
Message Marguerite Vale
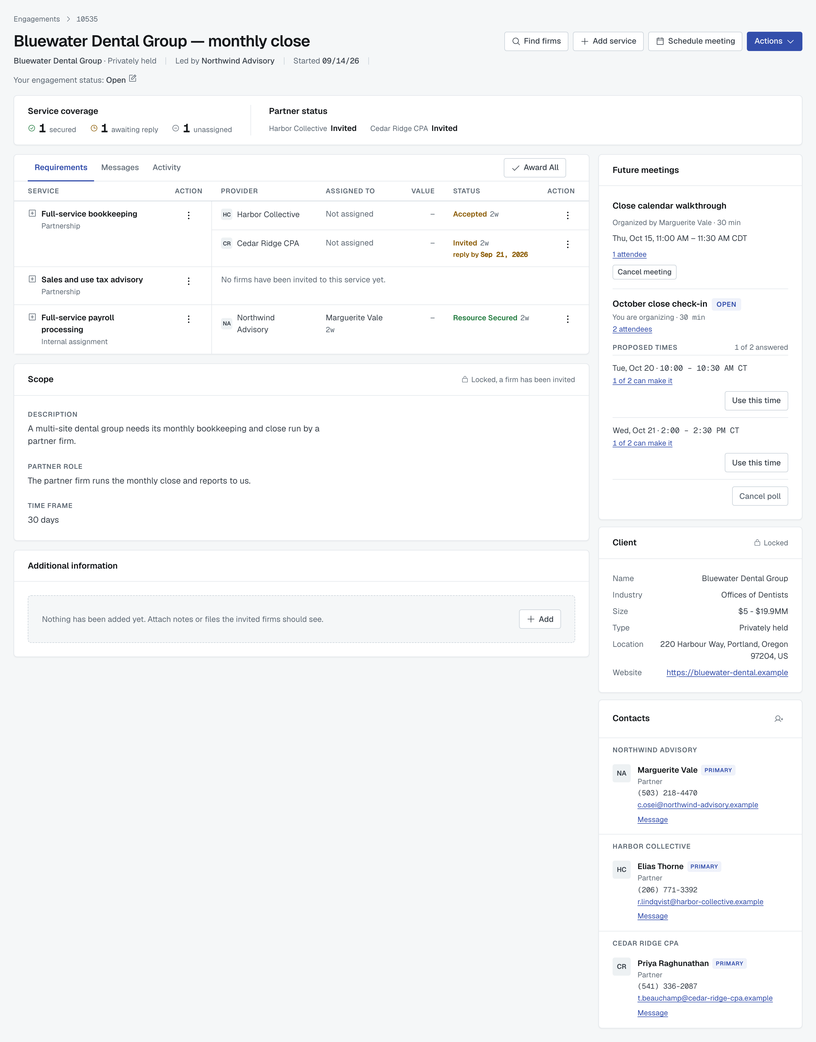pos(653,820)
